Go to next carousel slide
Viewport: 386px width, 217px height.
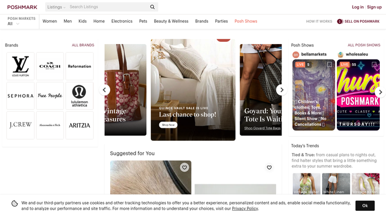(281, 90)
